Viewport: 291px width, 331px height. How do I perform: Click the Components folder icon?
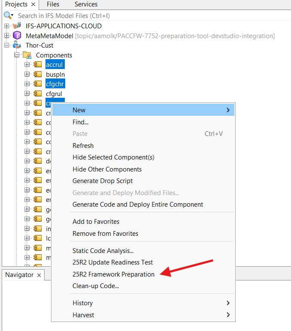tap(27, 55)
